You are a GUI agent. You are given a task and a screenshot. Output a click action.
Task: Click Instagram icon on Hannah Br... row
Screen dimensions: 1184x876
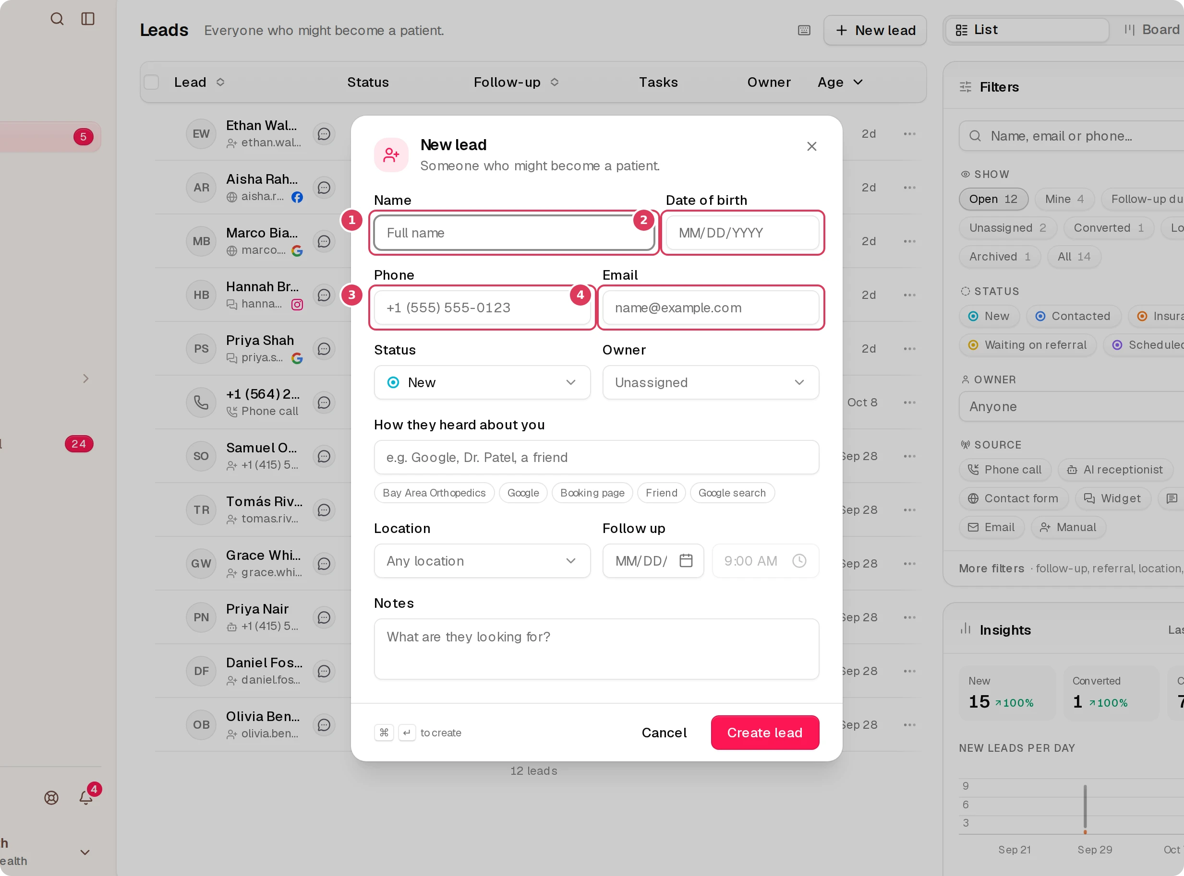[297, 304]
